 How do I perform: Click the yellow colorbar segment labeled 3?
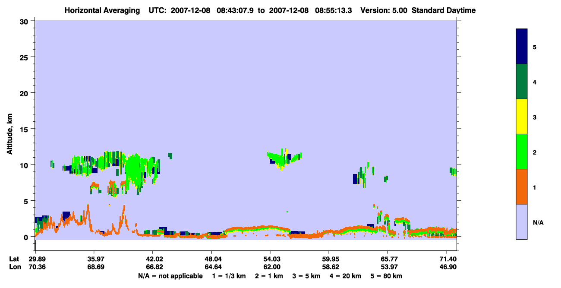pyautogui.click(x=522, y=117)
